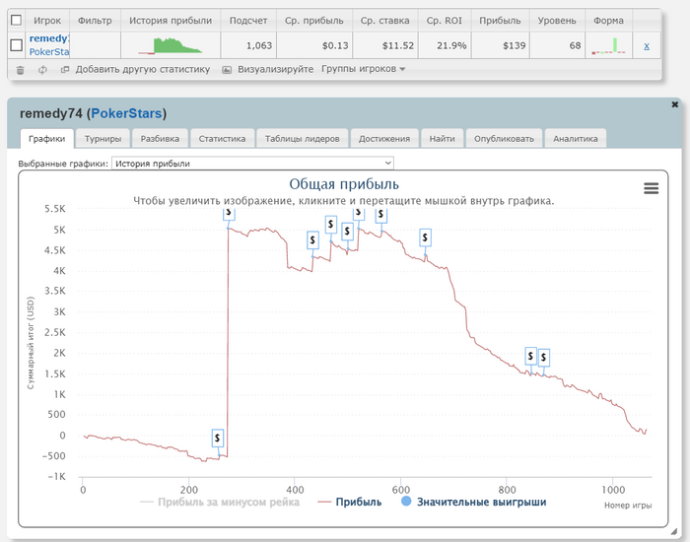Screen dimensions: 690x542
Task: Click dollar marker near game 870
Action: [544, 358]
